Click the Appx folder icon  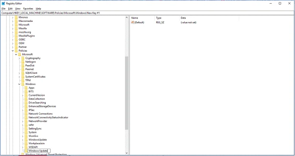click(26, 88)
